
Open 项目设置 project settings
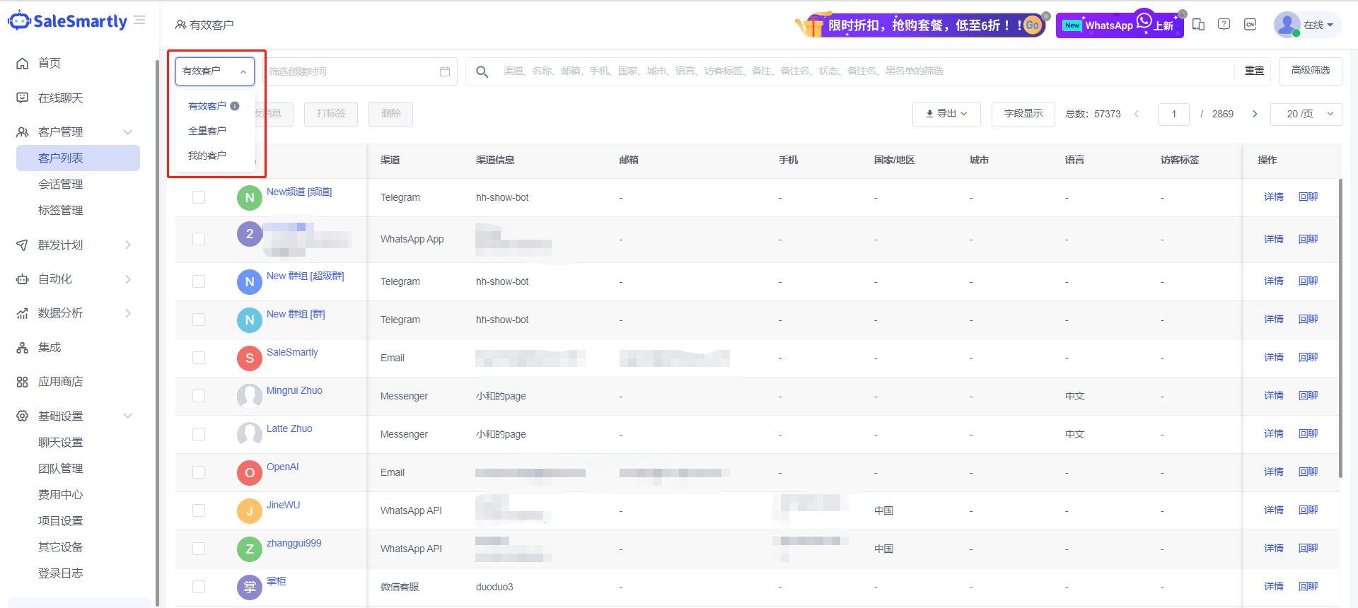coord(61,520)
